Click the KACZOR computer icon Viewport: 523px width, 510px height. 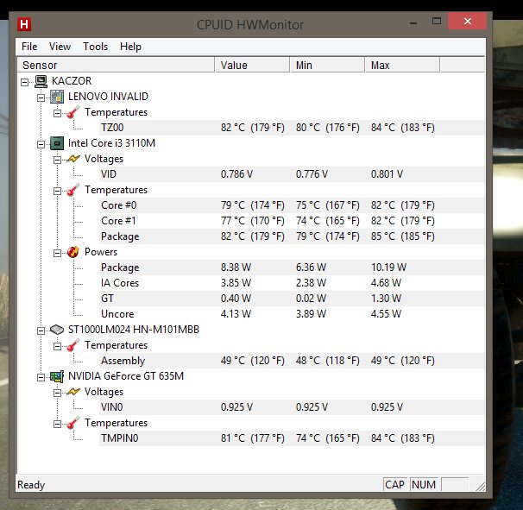tap(41, 81)
